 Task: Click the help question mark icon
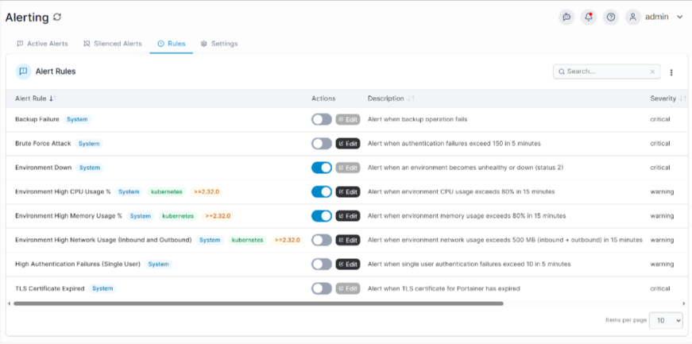[610, 17]
